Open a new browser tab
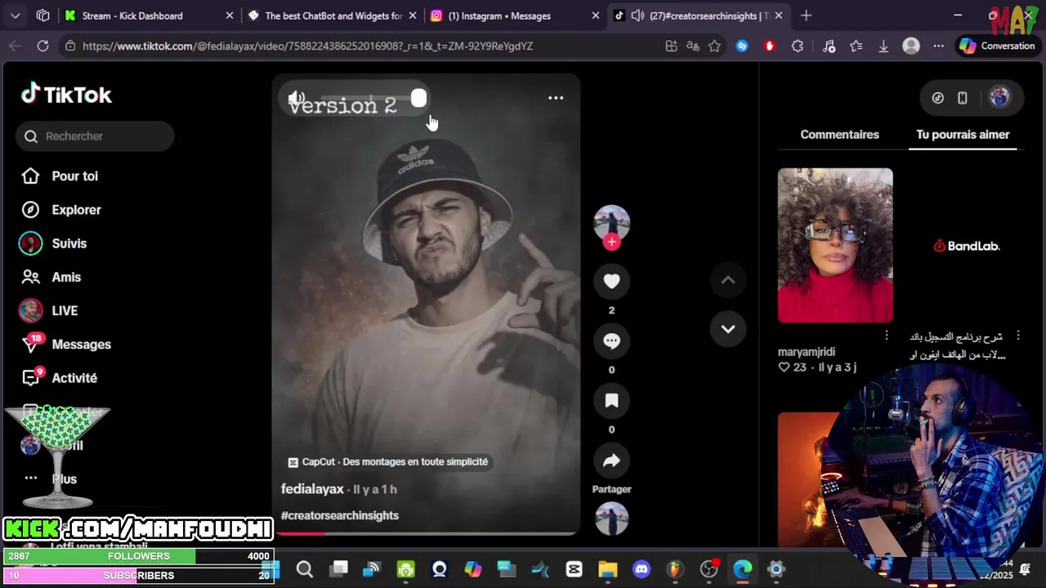Screen dimensions: 1046x588 tap(807, 16)
